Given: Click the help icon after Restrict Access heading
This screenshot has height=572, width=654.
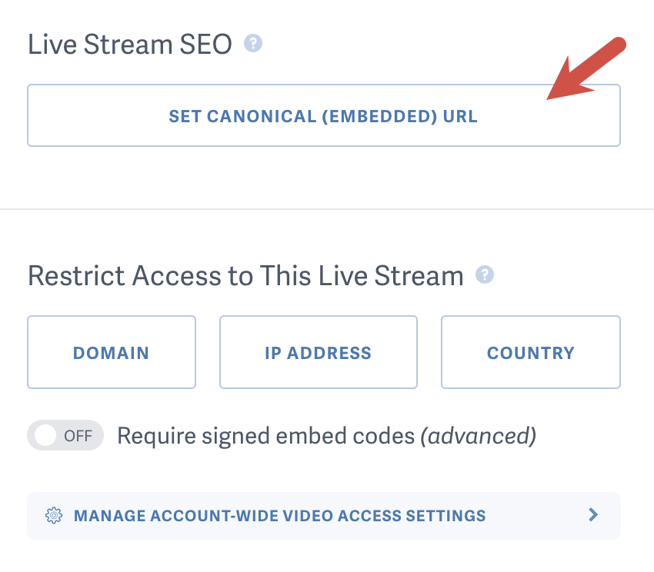Looking at the screenshot, I should pyautogui.click(x=485, y=274).
